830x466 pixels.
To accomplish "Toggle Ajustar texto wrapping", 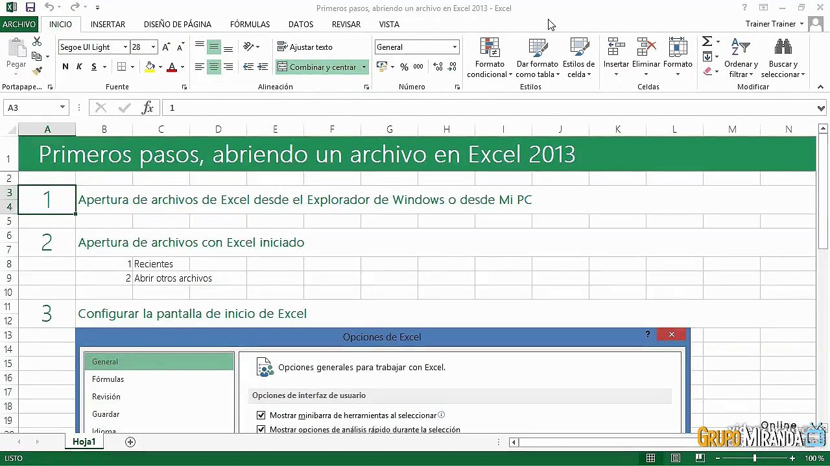I will 305,47.
